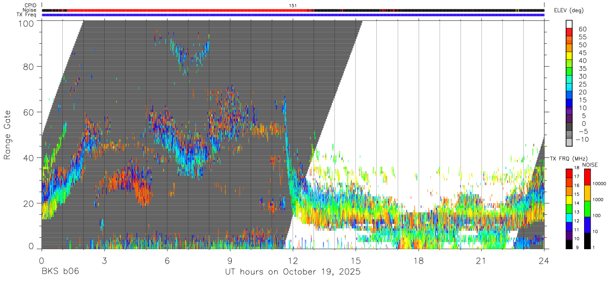Click the 'Range Gate' y-axis label

[7, 135]
